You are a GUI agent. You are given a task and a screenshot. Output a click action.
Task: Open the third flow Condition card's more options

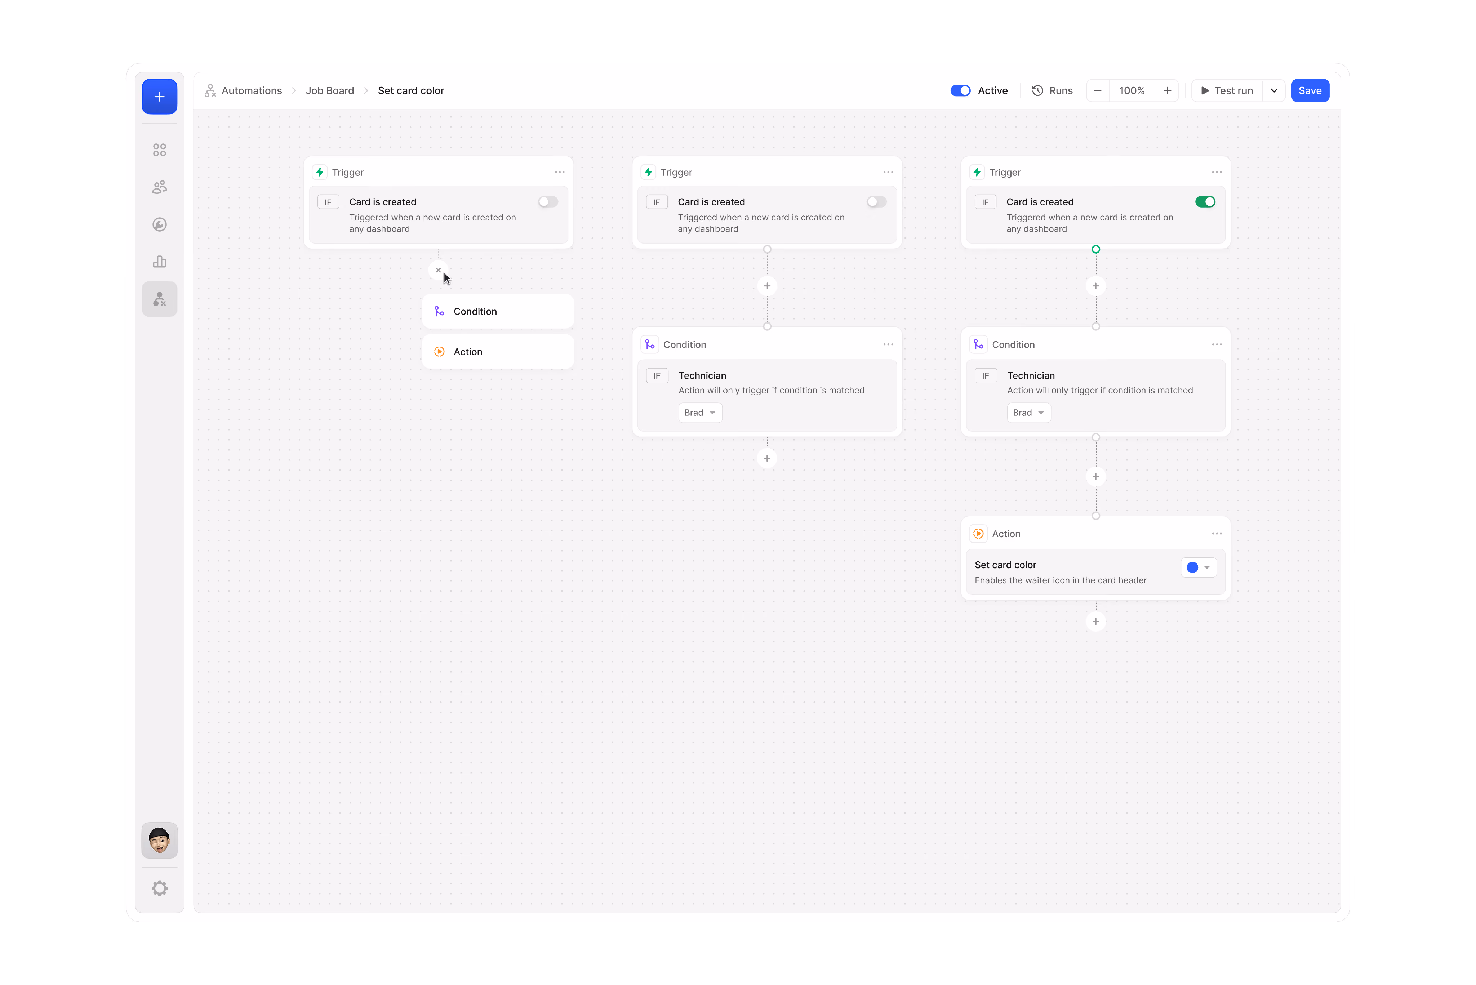1217,344
